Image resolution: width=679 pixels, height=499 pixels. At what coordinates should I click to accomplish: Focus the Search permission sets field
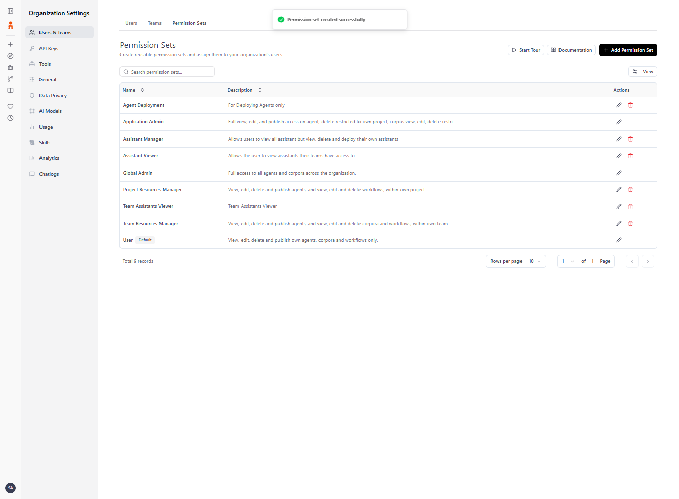coord(167,72)
